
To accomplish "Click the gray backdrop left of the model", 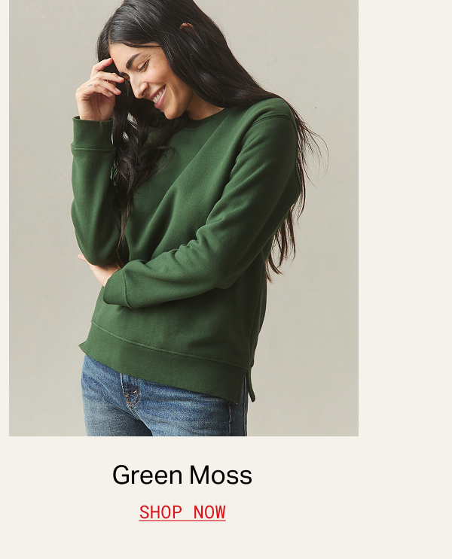I will (x=39, y=250).
